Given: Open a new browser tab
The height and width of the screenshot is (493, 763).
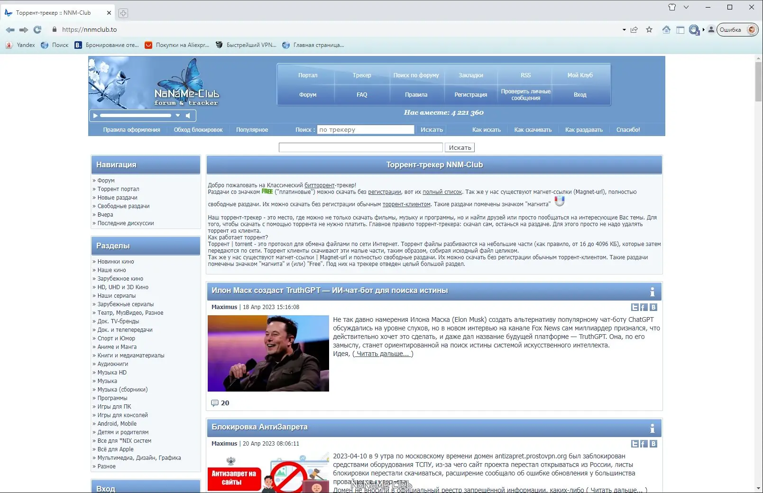Looking at the screenshot, I should coord(123,13).
